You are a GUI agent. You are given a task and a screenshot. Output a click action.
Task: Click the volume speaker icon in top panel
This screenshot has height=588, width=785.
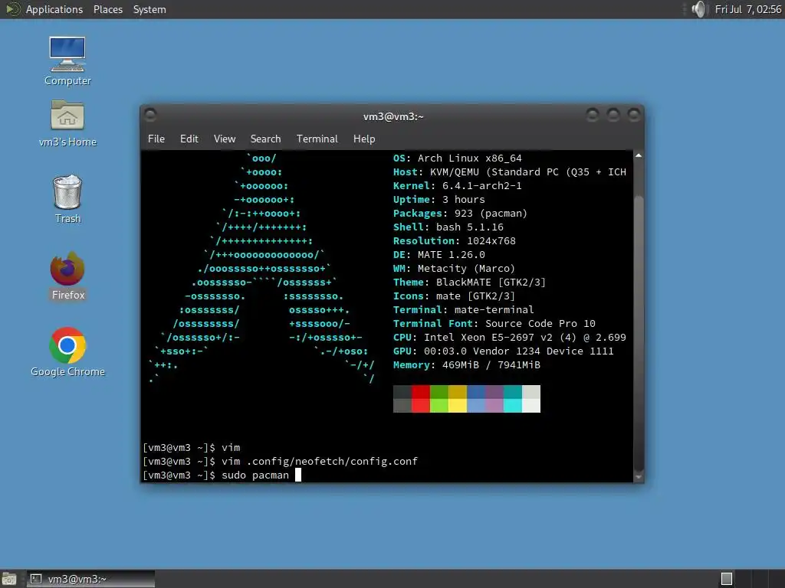(x=698, y=9)
